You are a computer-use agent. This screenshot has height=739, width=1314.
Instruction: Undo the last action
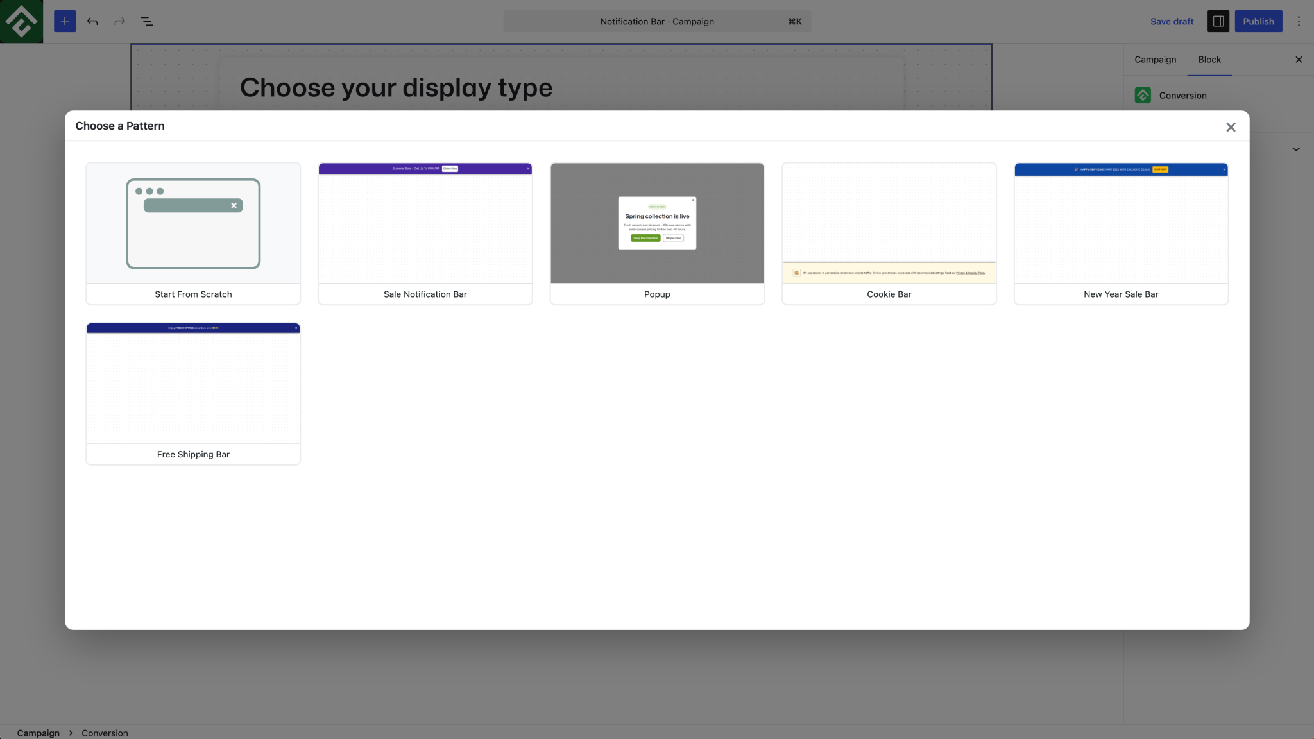click(x=92, y=21)
